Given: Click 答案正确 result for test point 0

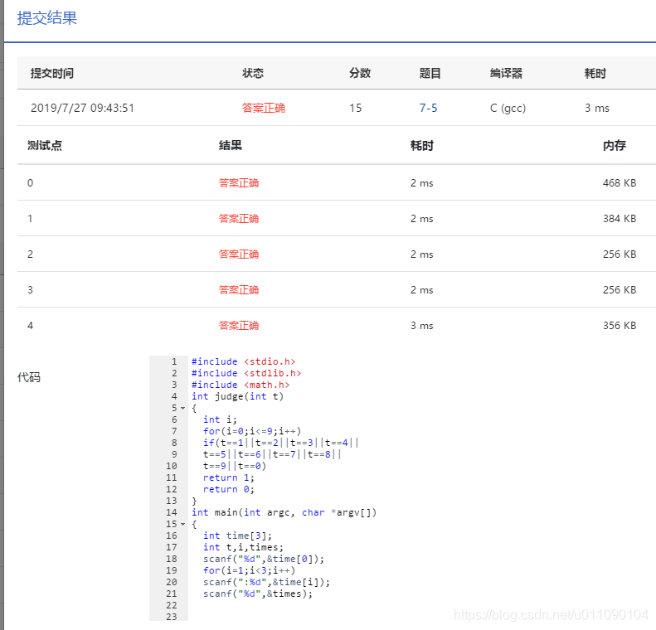Looking at the screenshot, I should (x=239, y=182).
